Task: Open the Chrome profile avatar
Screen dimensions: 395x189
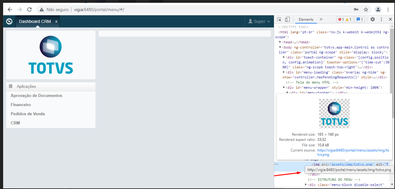Action: 378,10
